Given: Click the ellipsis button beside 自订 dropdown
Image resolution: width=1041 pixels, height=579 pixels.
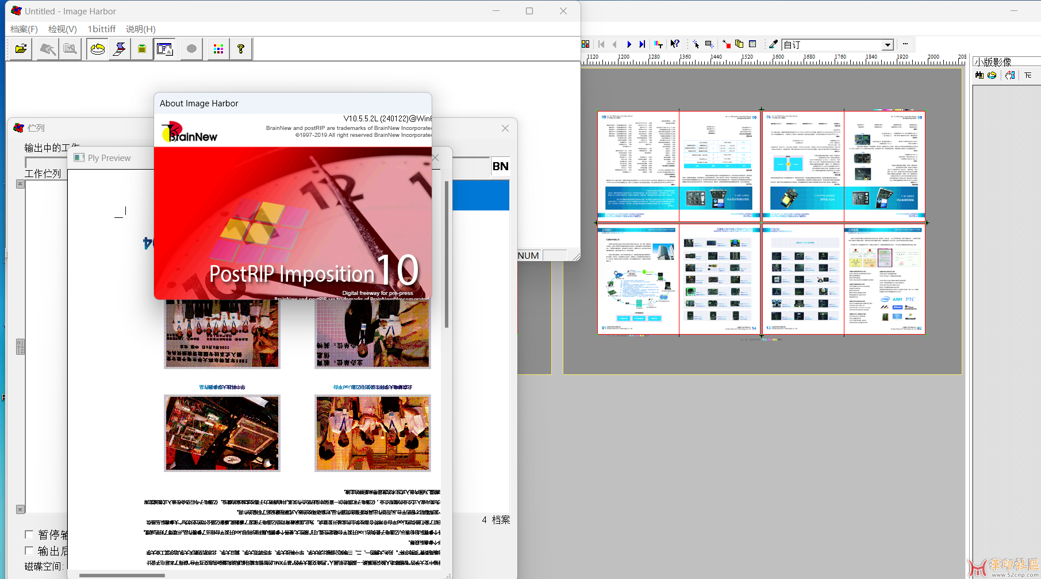Looking at the screenshot, I should coord(905,44).
